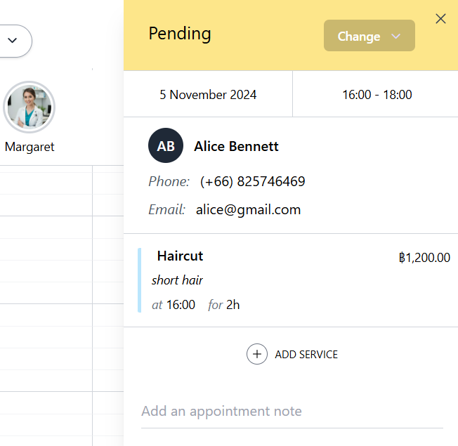Expand the dropdown chevron at top left
This screenshot has height=446, width=458.
coord(12,41)
